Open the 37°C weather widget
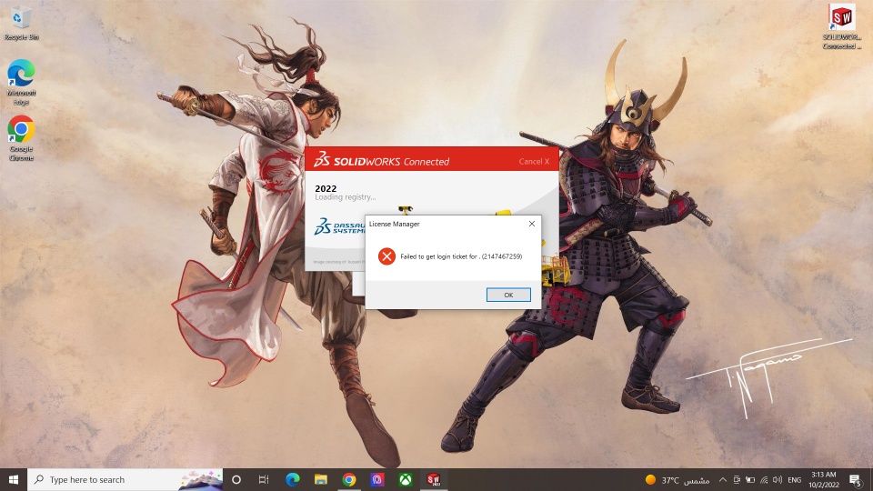The width and height of the screenshot is (873, 491). pyautogui.click(x=677, y=480)
